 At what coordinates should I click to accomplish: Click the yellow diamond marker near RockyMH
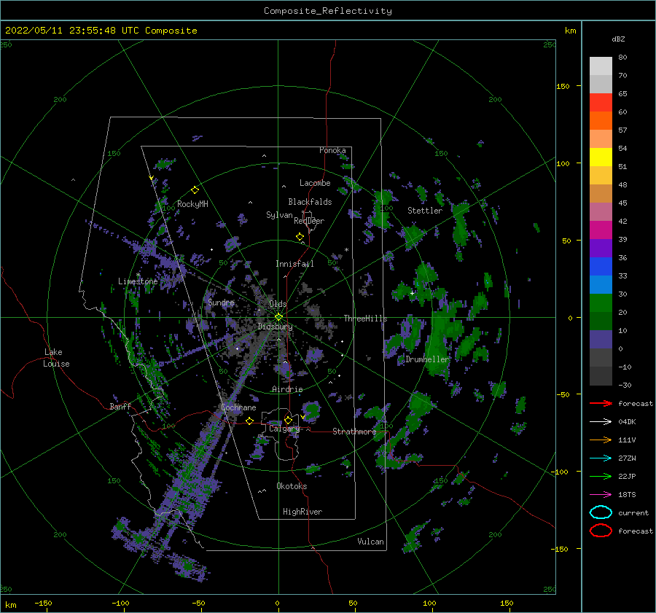pyautogui.click(x=195, y=190)
